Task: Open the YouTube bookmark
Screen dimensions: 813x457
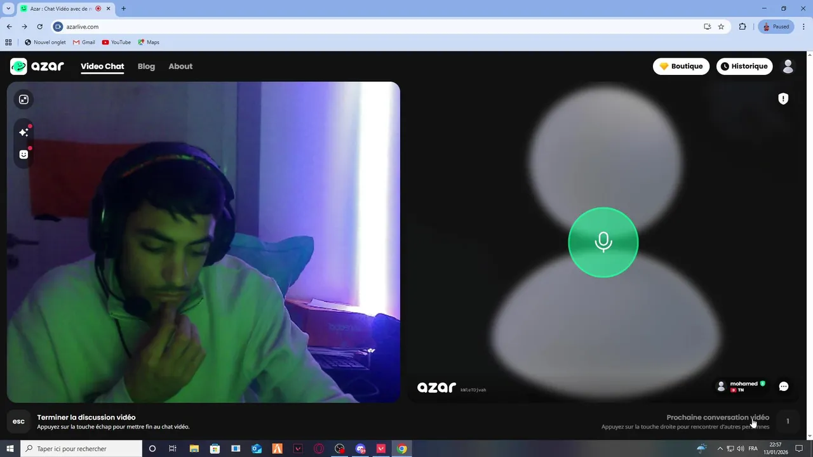Action: [x=116, y=42]
